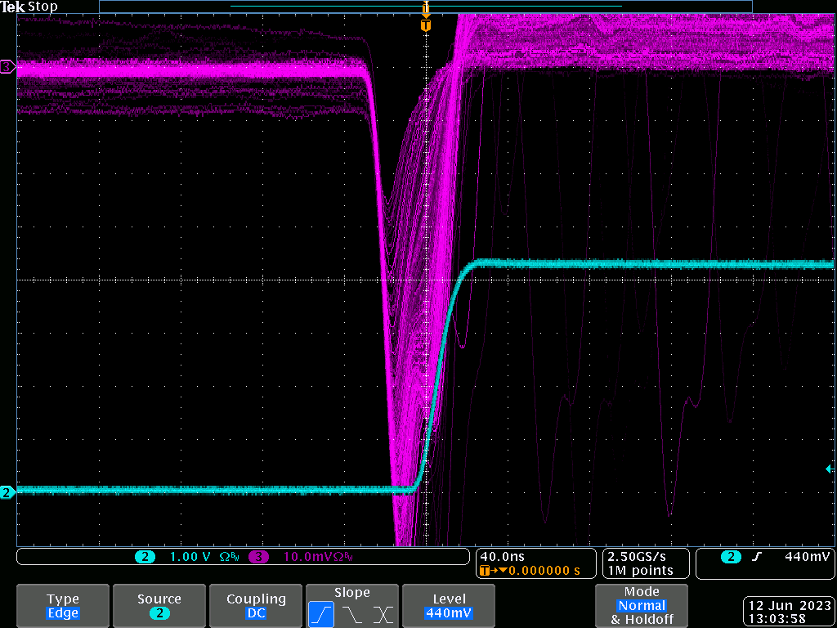
Task: Click the date and time display
Action: pos(788,612)
